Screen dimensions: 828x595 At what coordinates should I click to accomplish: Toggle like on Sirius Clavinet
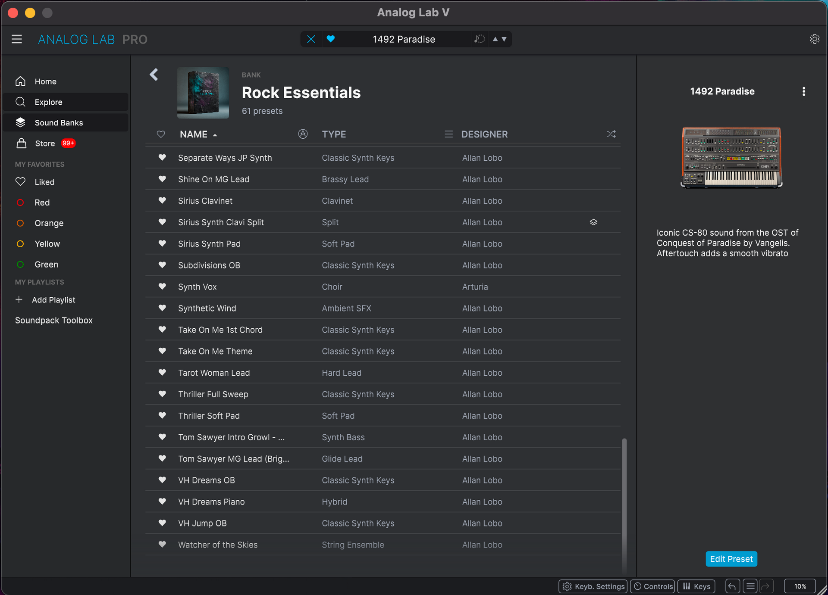pos(162,201)
